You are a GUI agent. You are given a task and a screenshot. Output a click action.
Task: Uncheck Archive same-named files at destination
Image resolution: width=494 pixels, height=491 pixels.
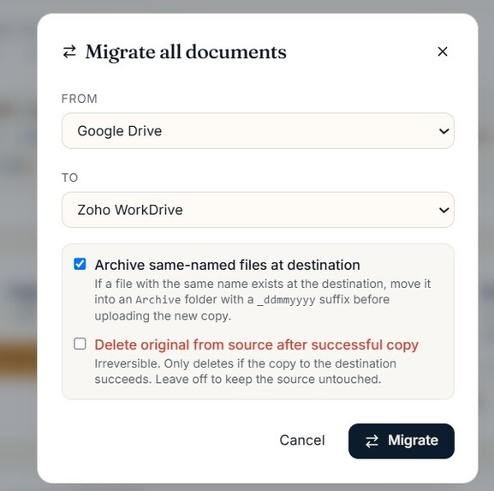pyautogui.click(x=80, y=264)
